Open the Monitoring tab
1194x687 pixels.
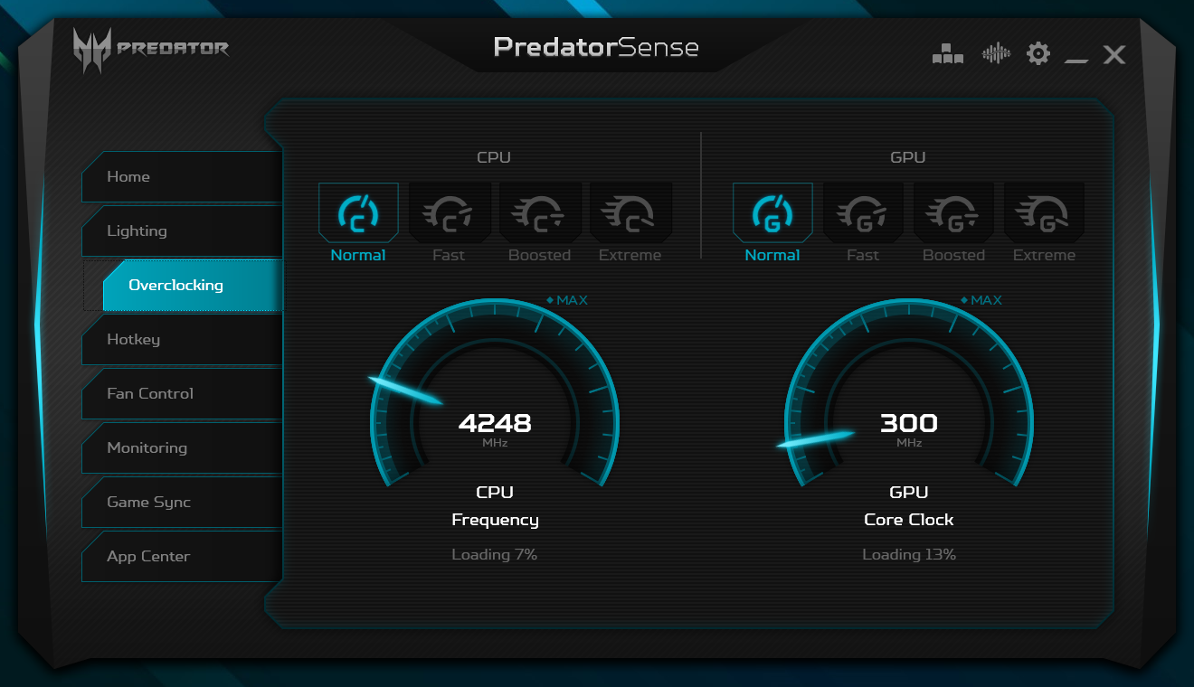tap(182, 447)
